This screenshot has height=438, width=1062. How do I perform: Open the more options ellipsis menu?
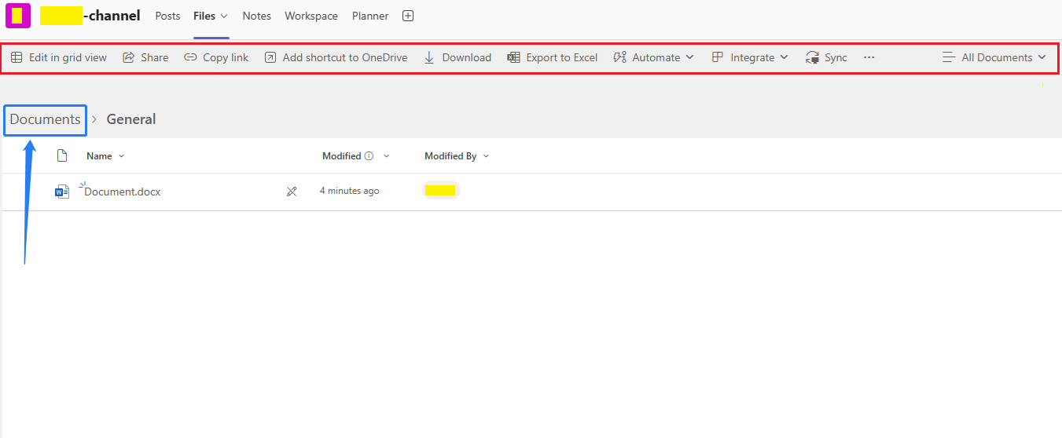(869, 57)
